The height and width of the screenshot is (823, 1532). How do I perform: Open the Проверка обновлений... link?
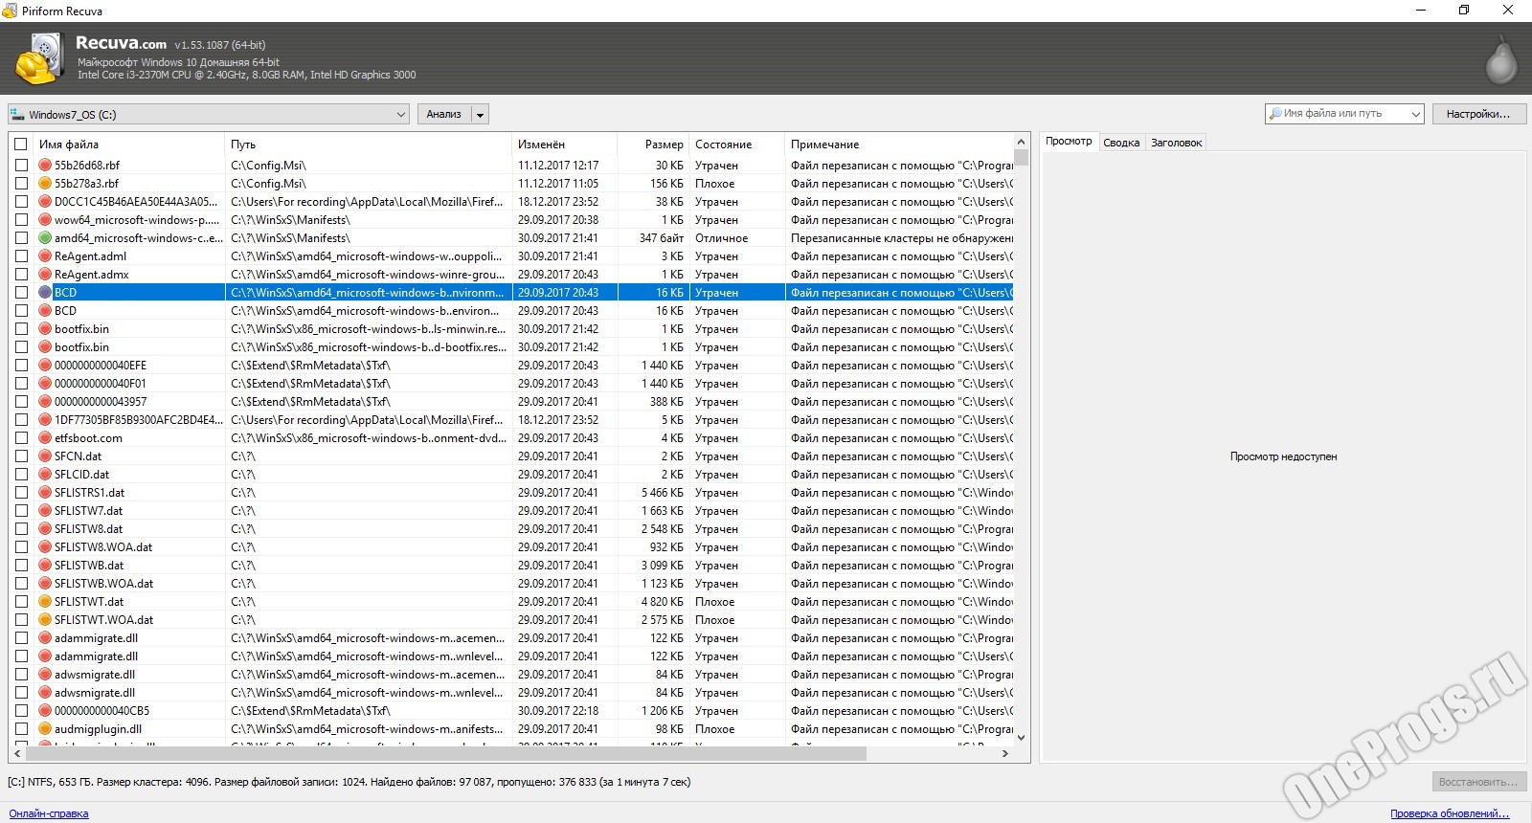click(1450, 813)
